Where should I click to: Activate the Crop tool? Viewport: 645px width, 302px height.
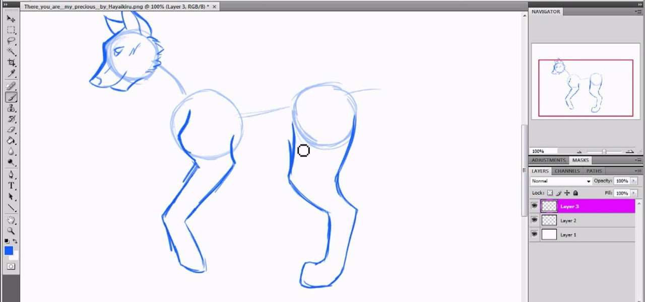point(11,62)
